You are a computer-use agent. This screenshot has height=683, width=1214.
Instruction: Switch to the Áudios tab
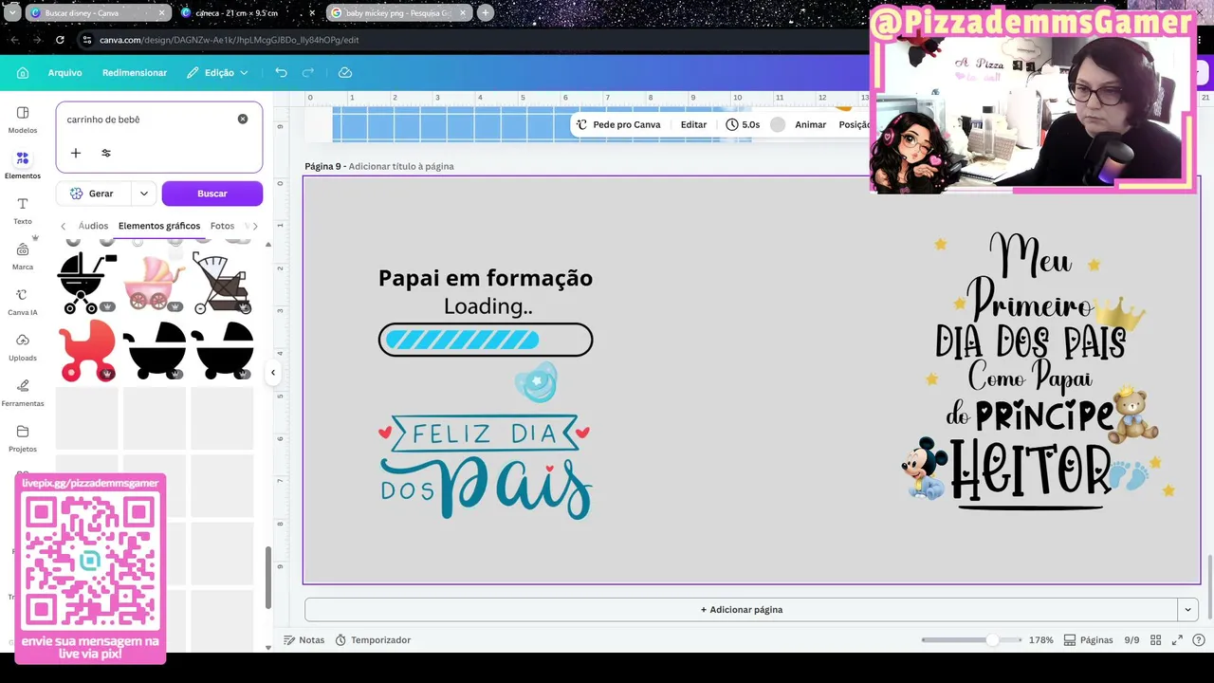[x=93, y=226]
